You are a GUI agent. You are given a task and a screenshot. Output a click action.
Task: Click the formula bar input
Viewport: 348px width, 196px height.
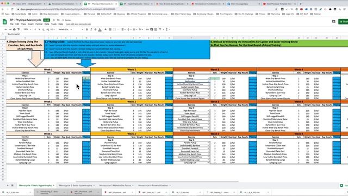click(x=178, y=34)
